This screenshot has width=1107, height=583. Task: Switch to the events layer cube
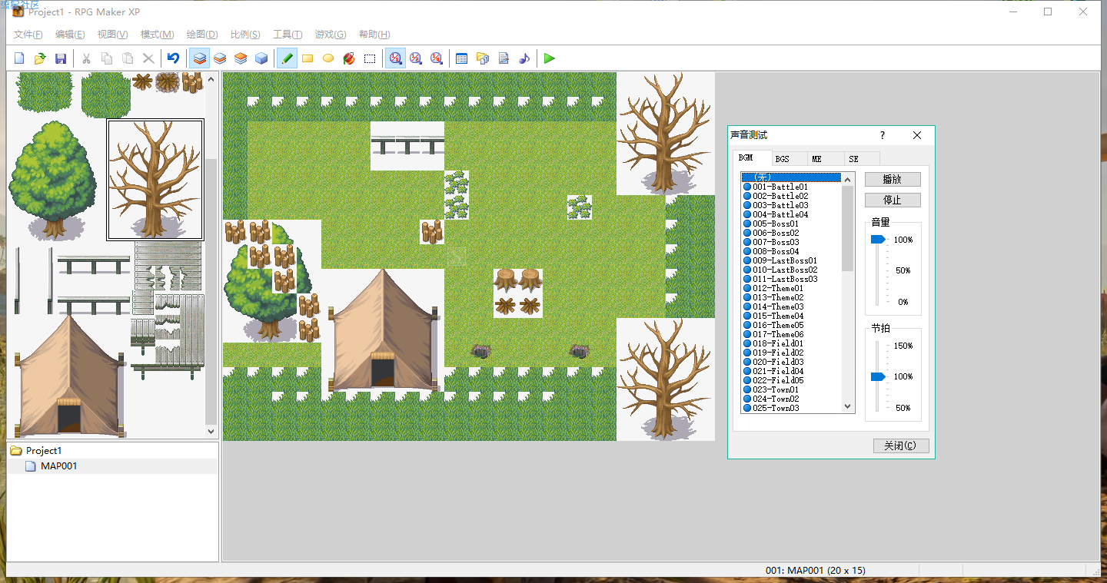261,58
